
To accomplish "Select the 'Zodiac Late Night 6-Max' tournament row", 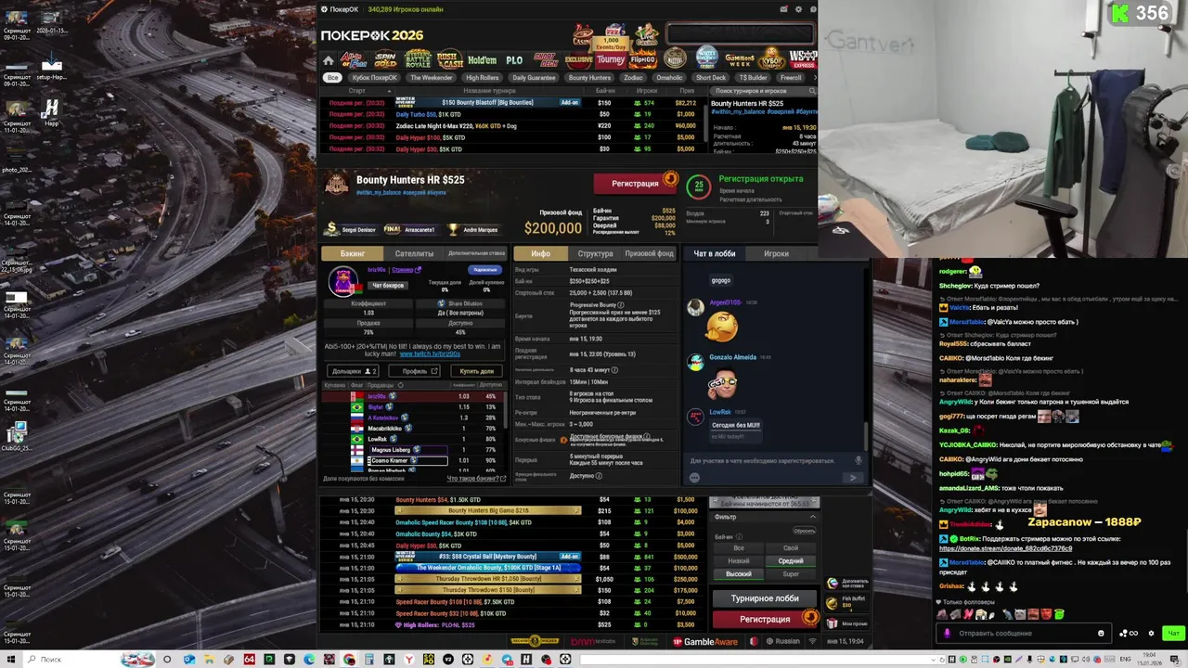I will click(x=511, y=125).
